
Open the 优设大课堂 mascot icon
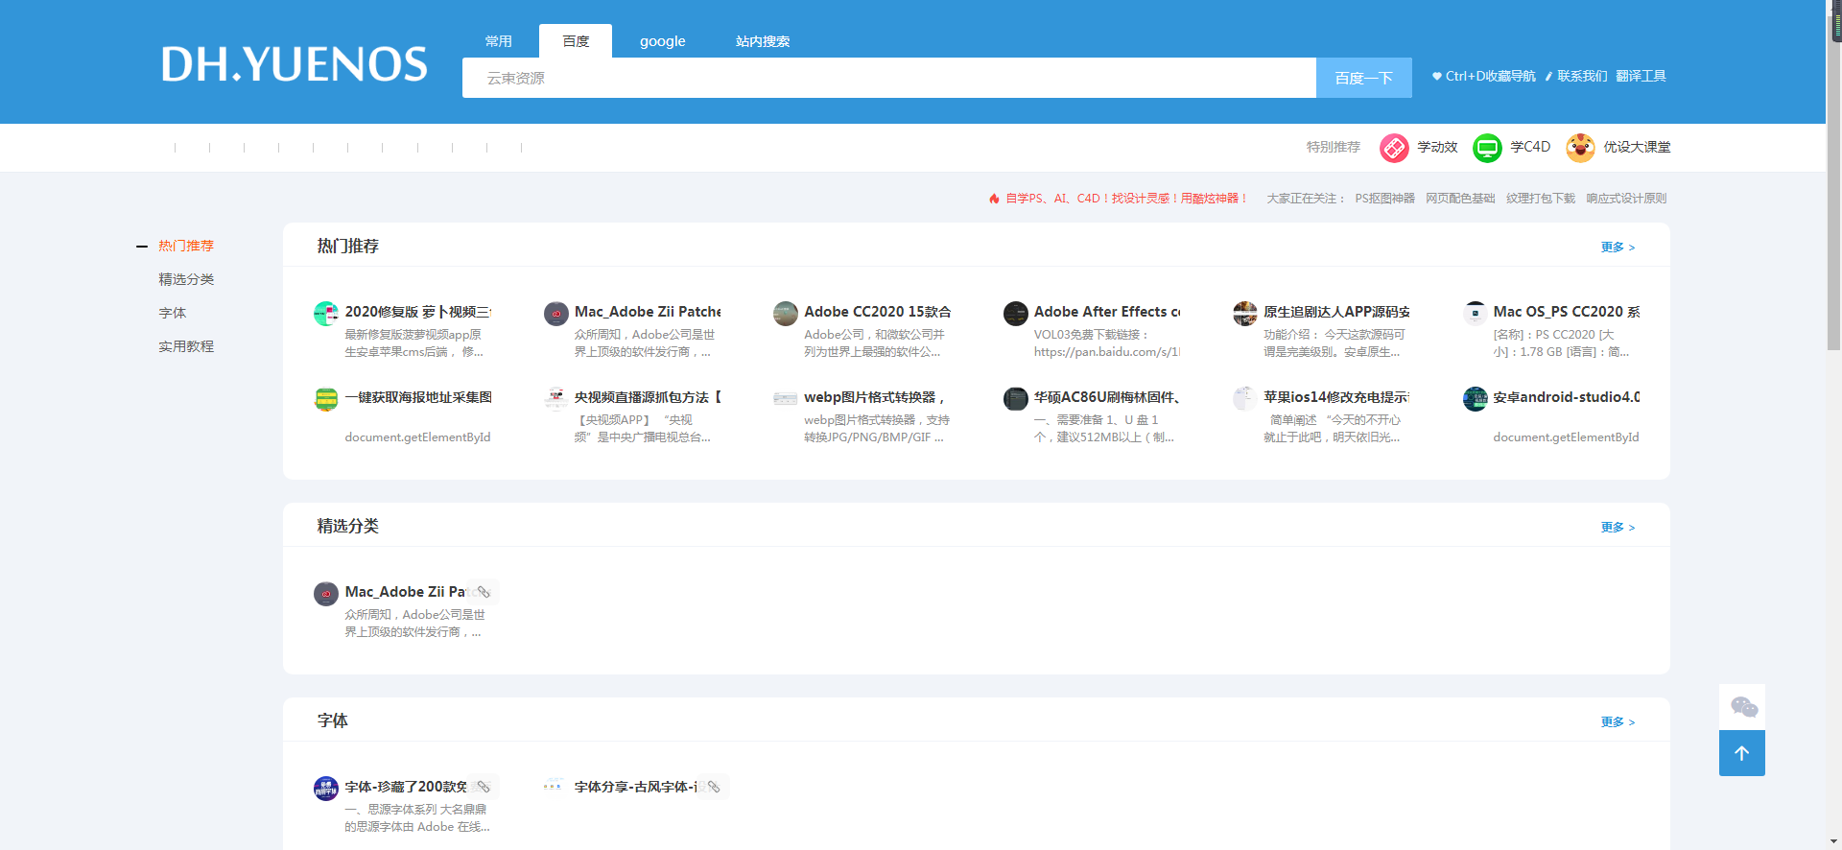pos(1580,148)
